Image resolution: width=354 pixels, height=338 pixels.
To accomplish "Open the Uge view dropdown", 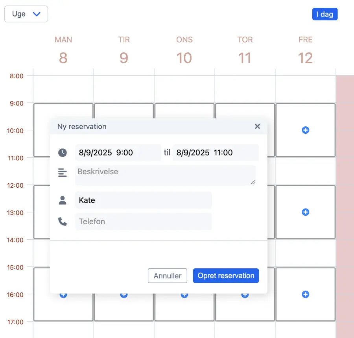I will click(x=26, y=14).
